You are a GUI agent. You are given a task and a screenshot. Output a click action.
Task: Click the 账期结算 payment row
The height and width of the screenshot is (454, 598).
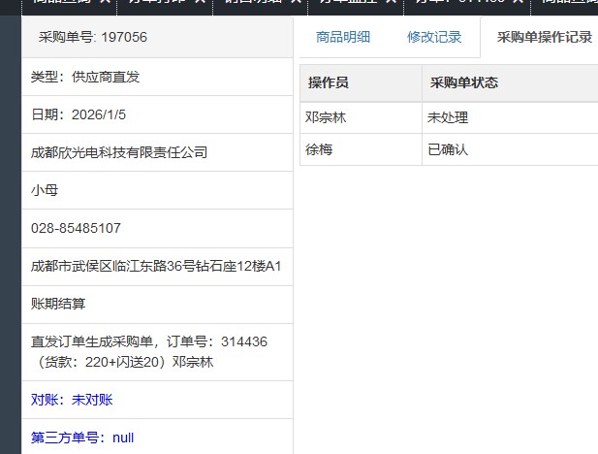58,304
